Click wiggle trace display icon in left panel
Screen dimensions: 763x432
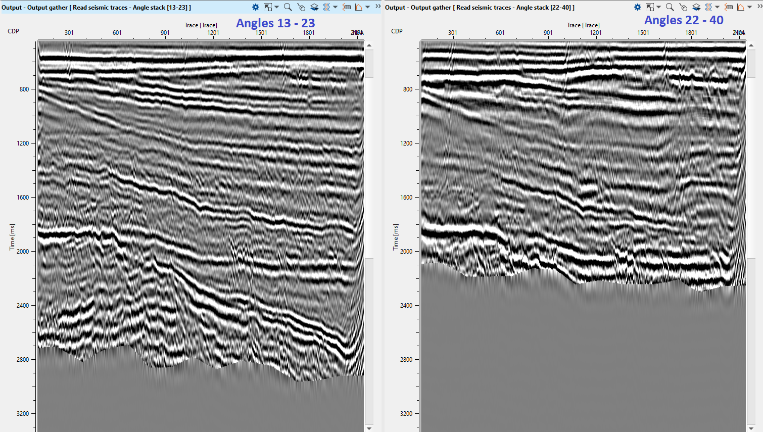(326, 7)
